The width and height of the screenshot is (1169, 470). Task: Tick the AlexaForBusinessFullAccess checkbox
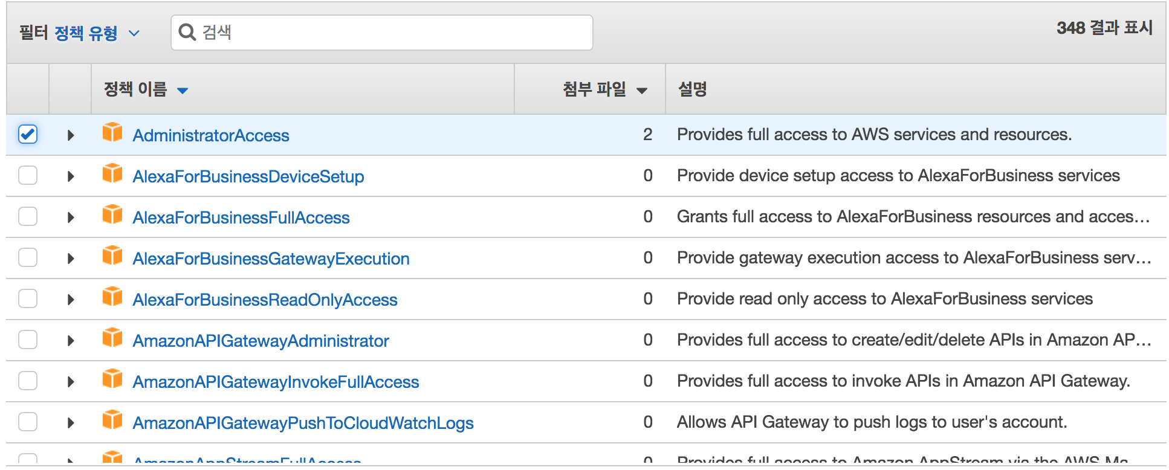point(28,216)
